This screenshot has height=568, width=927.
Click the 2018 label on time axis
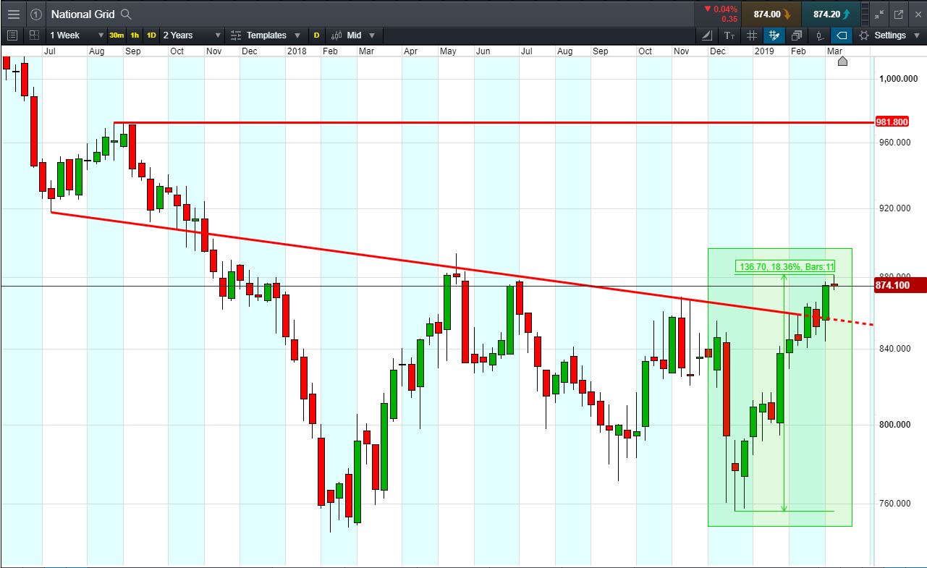[297, 51]
